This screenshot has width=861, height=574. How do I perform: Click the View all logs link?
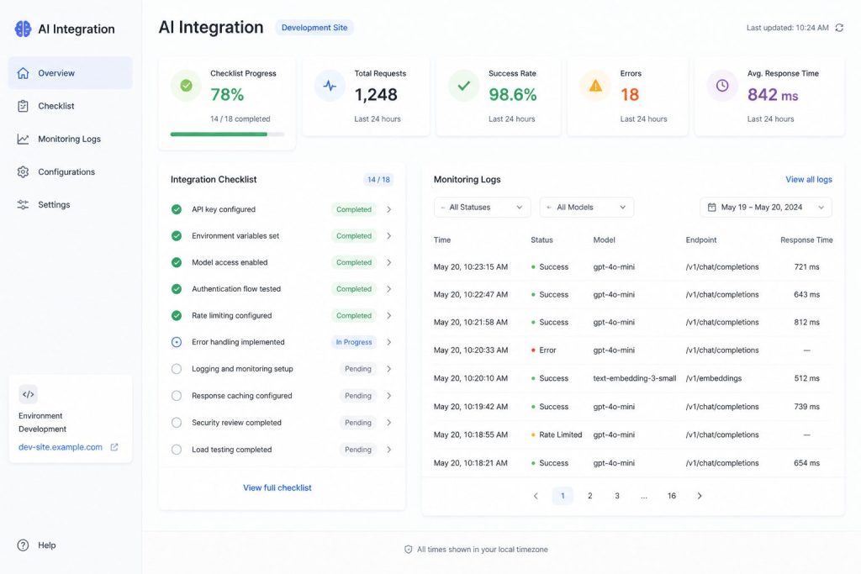808,180
